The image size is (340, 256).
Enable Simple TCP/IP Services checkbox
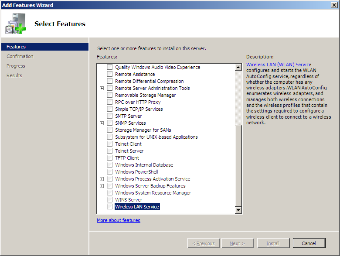tap(110, 109)
